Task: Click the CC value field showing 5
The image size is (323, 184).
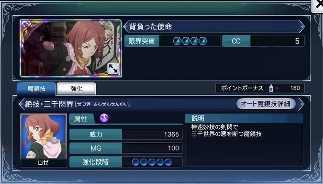Action: click(277, 41)
